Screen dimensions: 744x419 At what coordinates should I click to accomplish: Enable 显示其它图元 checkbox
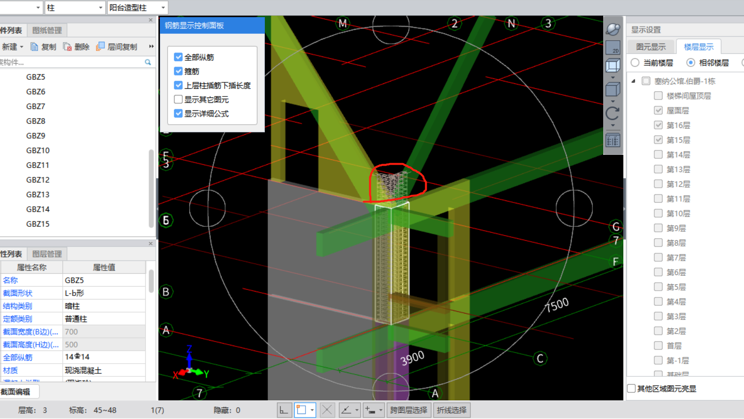pyautogui.click(x=179, y=99)
